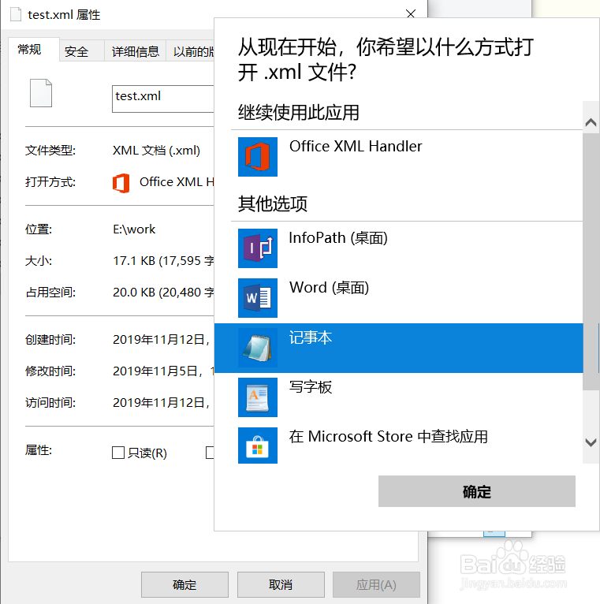Click the Office XML Handler app icon
This screenshot has width=600, height=604.
[258, 157]
